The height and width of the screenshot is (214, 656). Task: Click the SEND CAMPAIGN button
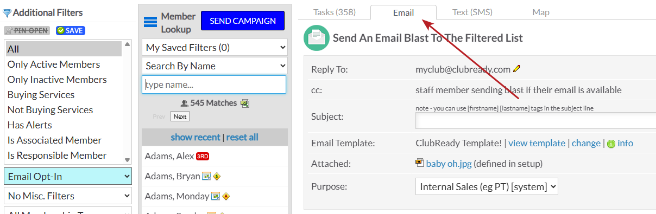(x=243, y=21)
